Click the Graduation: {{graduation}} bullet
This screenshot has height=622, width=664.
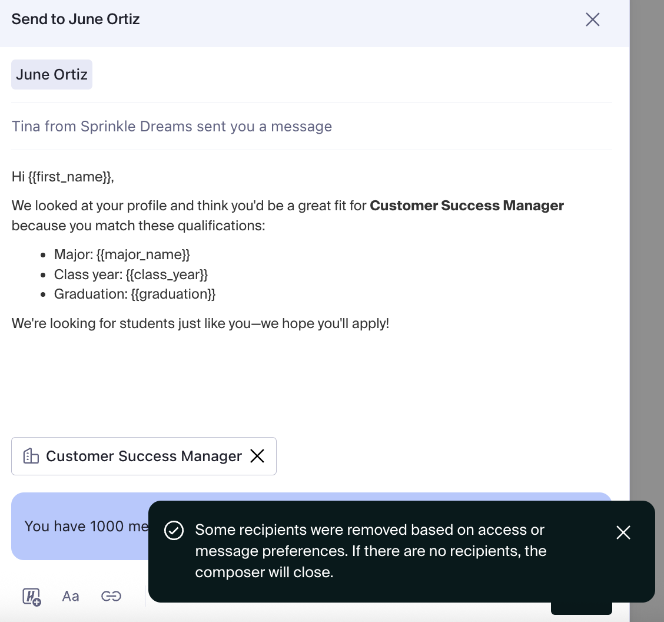click(135, 294)
